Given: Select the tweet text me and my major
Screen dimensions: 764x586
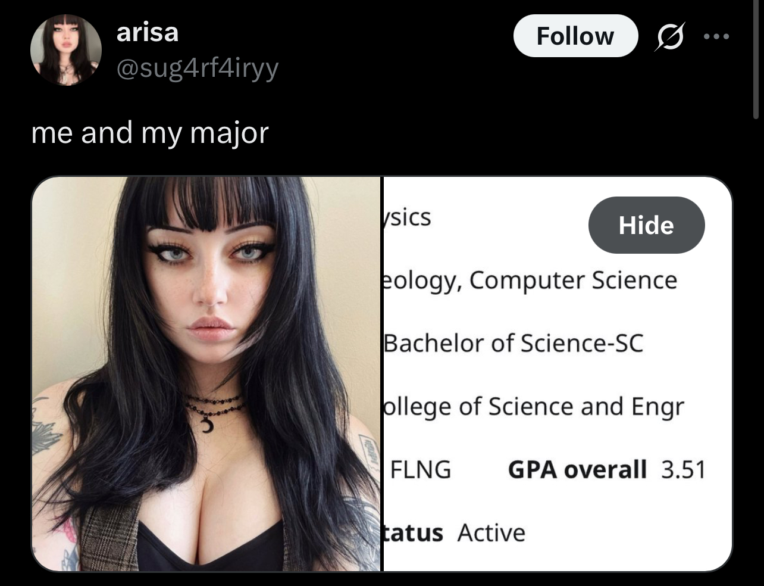Looking at the screenshot, I should tap(150, 133).
